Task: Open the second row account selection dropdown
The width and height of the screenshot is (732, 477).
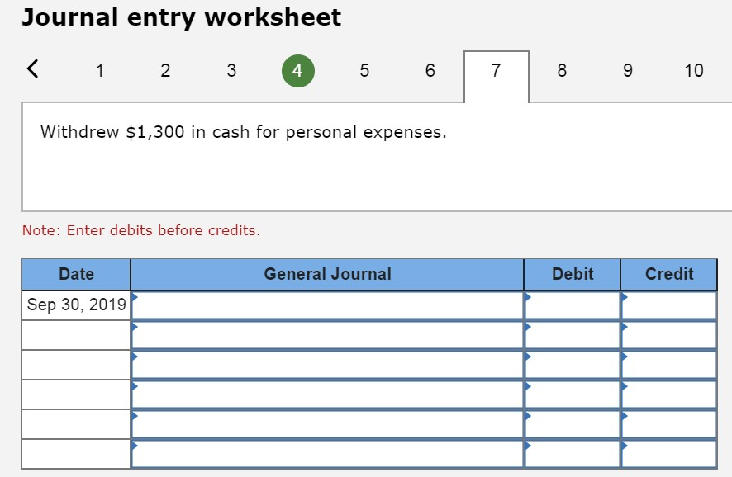Action: pyautogui.click(x=326, y=333)
